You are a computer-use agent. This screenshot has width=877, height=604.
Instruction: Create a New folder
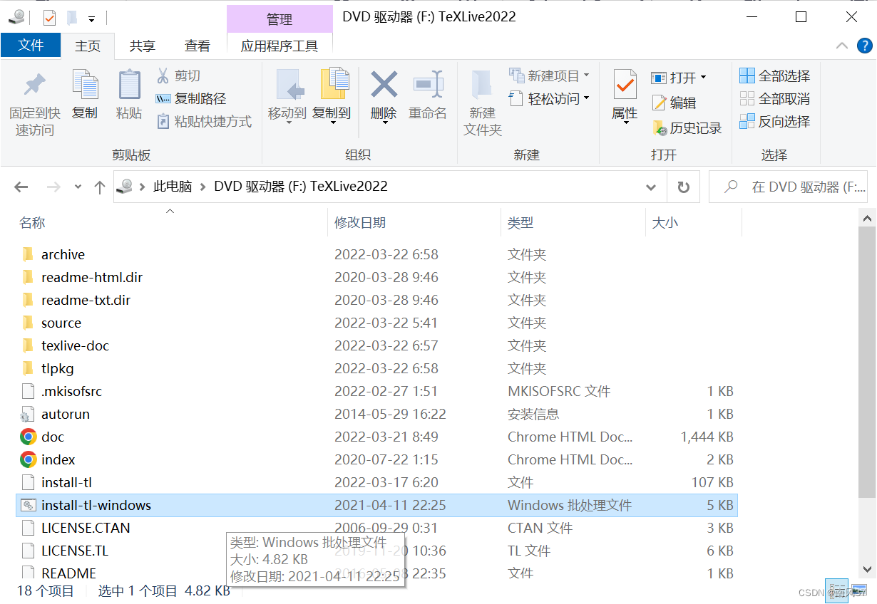click(x=483, y=103)
